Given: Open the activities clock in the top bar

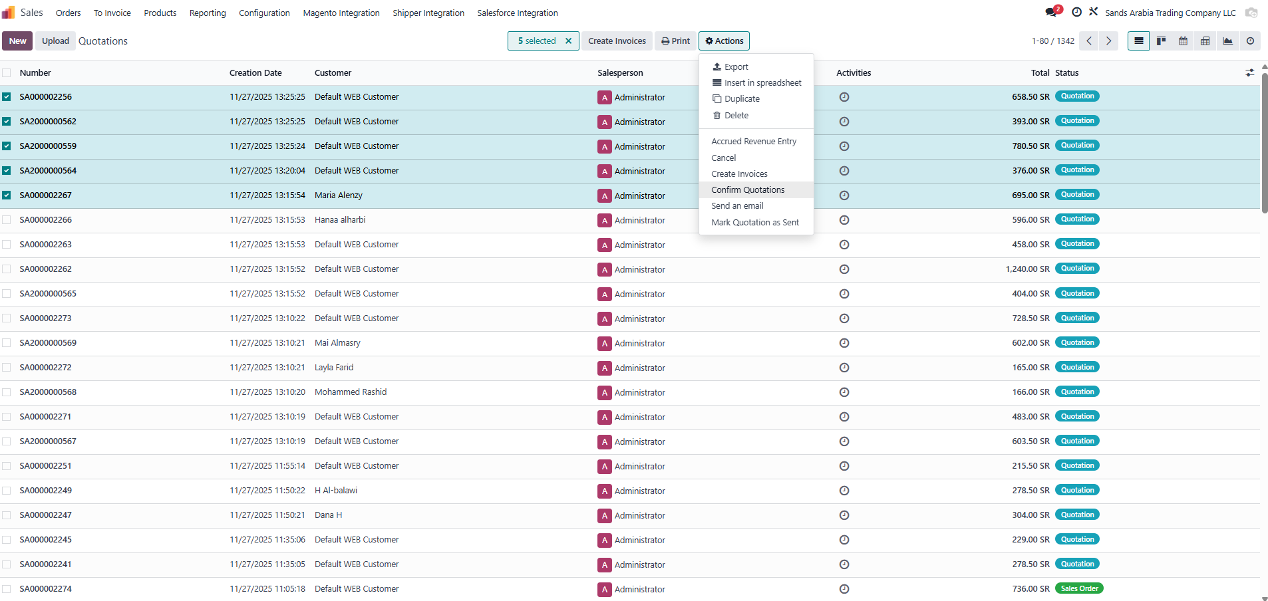Looking at the screenshot, I should (x=1076, y=13).
